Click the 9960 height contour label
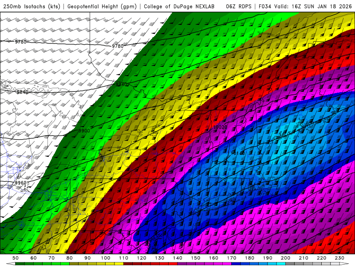 click(21, 183)
